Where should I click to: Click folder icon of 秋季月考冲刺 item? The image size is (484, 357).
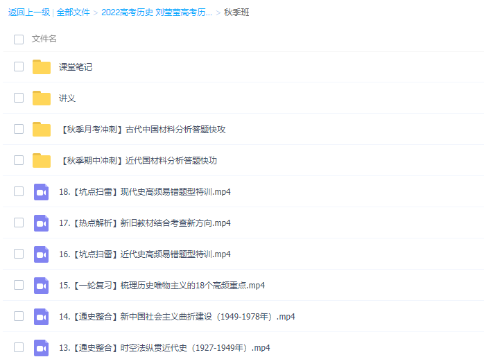(42, 130)
